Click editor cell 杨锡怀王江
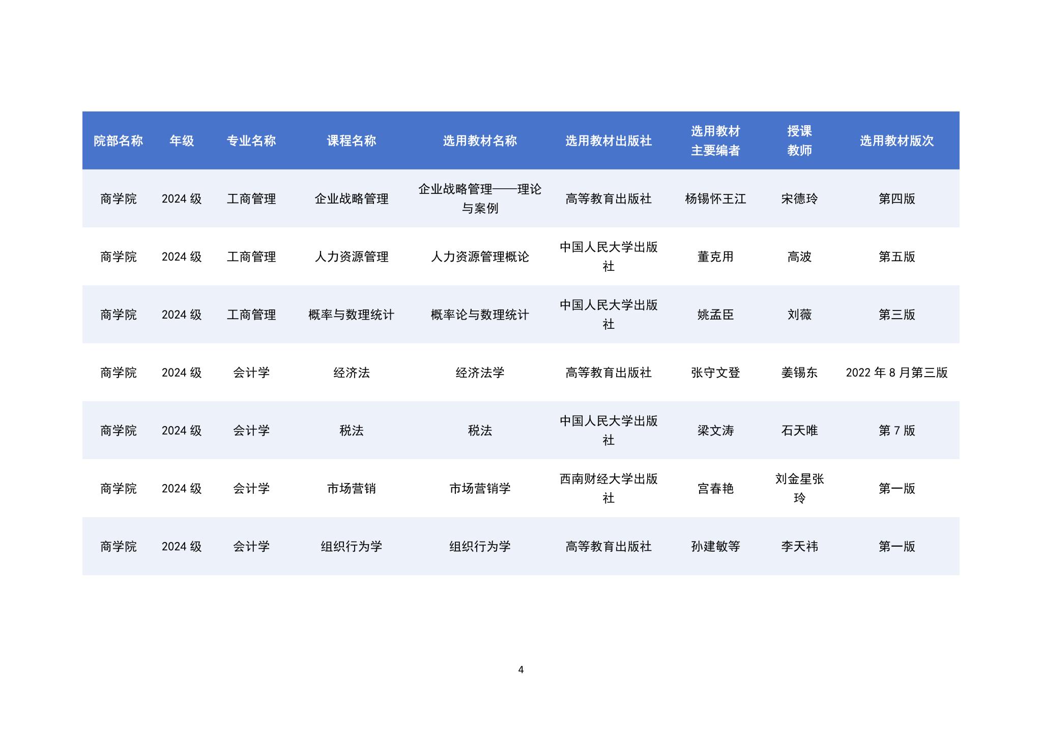Image resolution: width=1042 pixels, height=737 pixels. tap(715, 199)
